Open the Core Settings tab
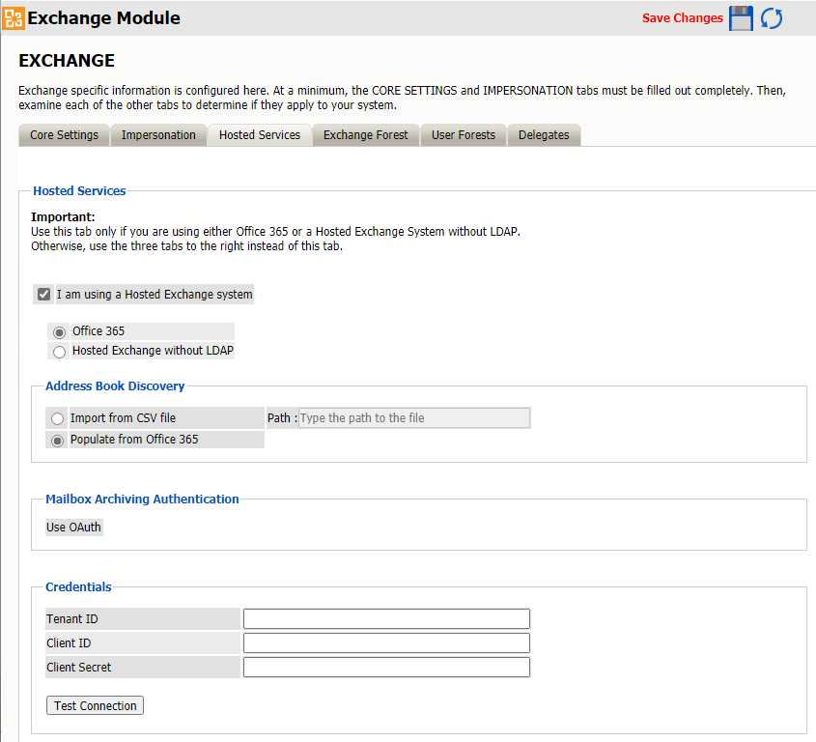The width and height of the screenshot is (816, 742). point(64,135)
